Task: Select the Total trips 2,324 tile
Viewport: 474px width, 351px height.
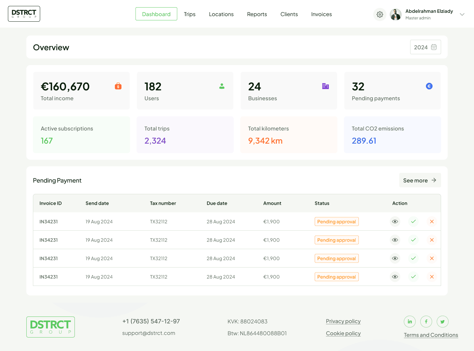Action: click(x=185, y=135)
